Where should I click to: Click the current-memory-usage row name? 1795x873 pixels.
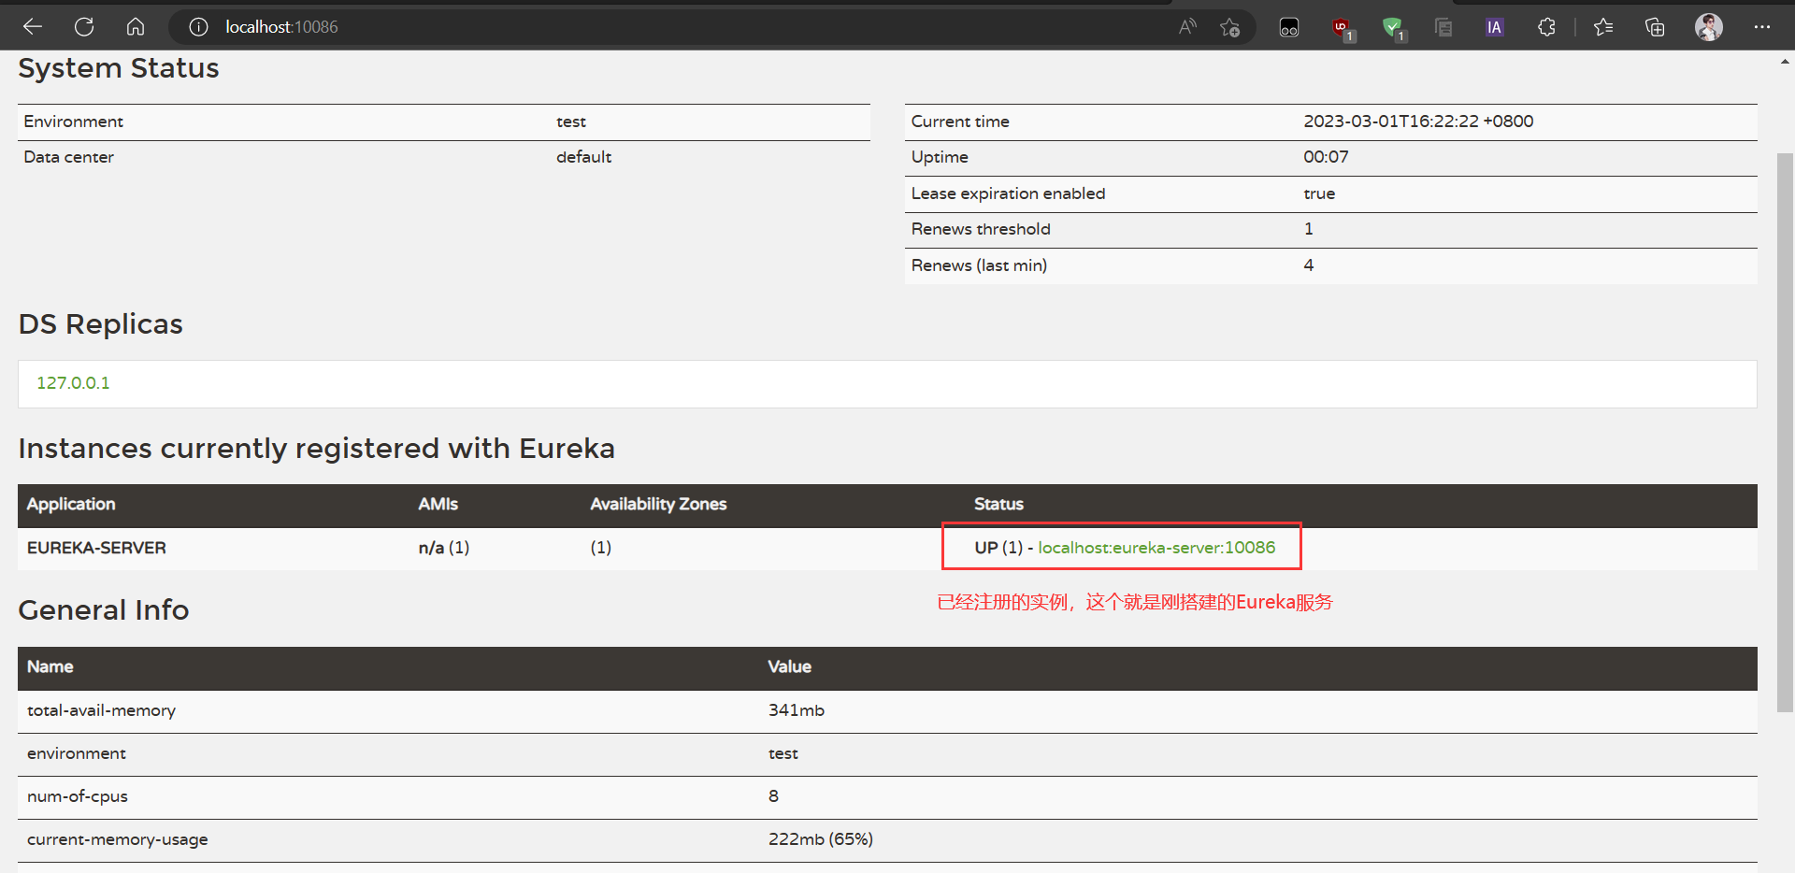(x=117, y=839)
